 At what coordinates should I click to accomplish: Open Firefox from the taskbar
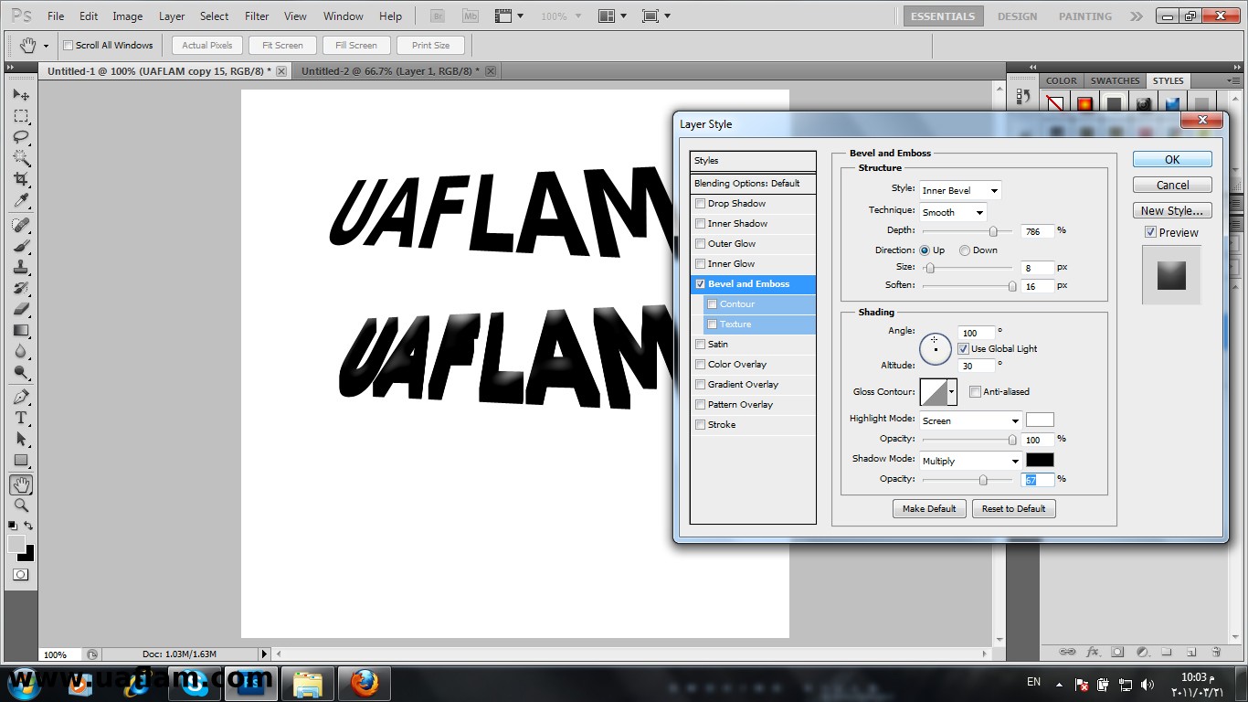tap(364, 683)
